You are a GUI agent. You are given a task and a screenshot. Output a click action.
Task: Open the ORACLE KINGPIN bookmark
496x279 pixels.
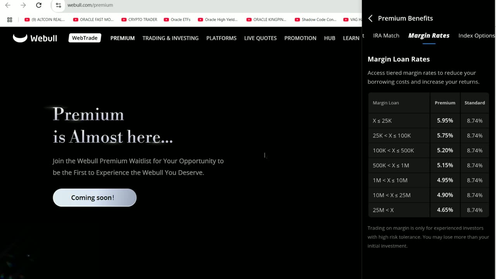click(266, 19)
